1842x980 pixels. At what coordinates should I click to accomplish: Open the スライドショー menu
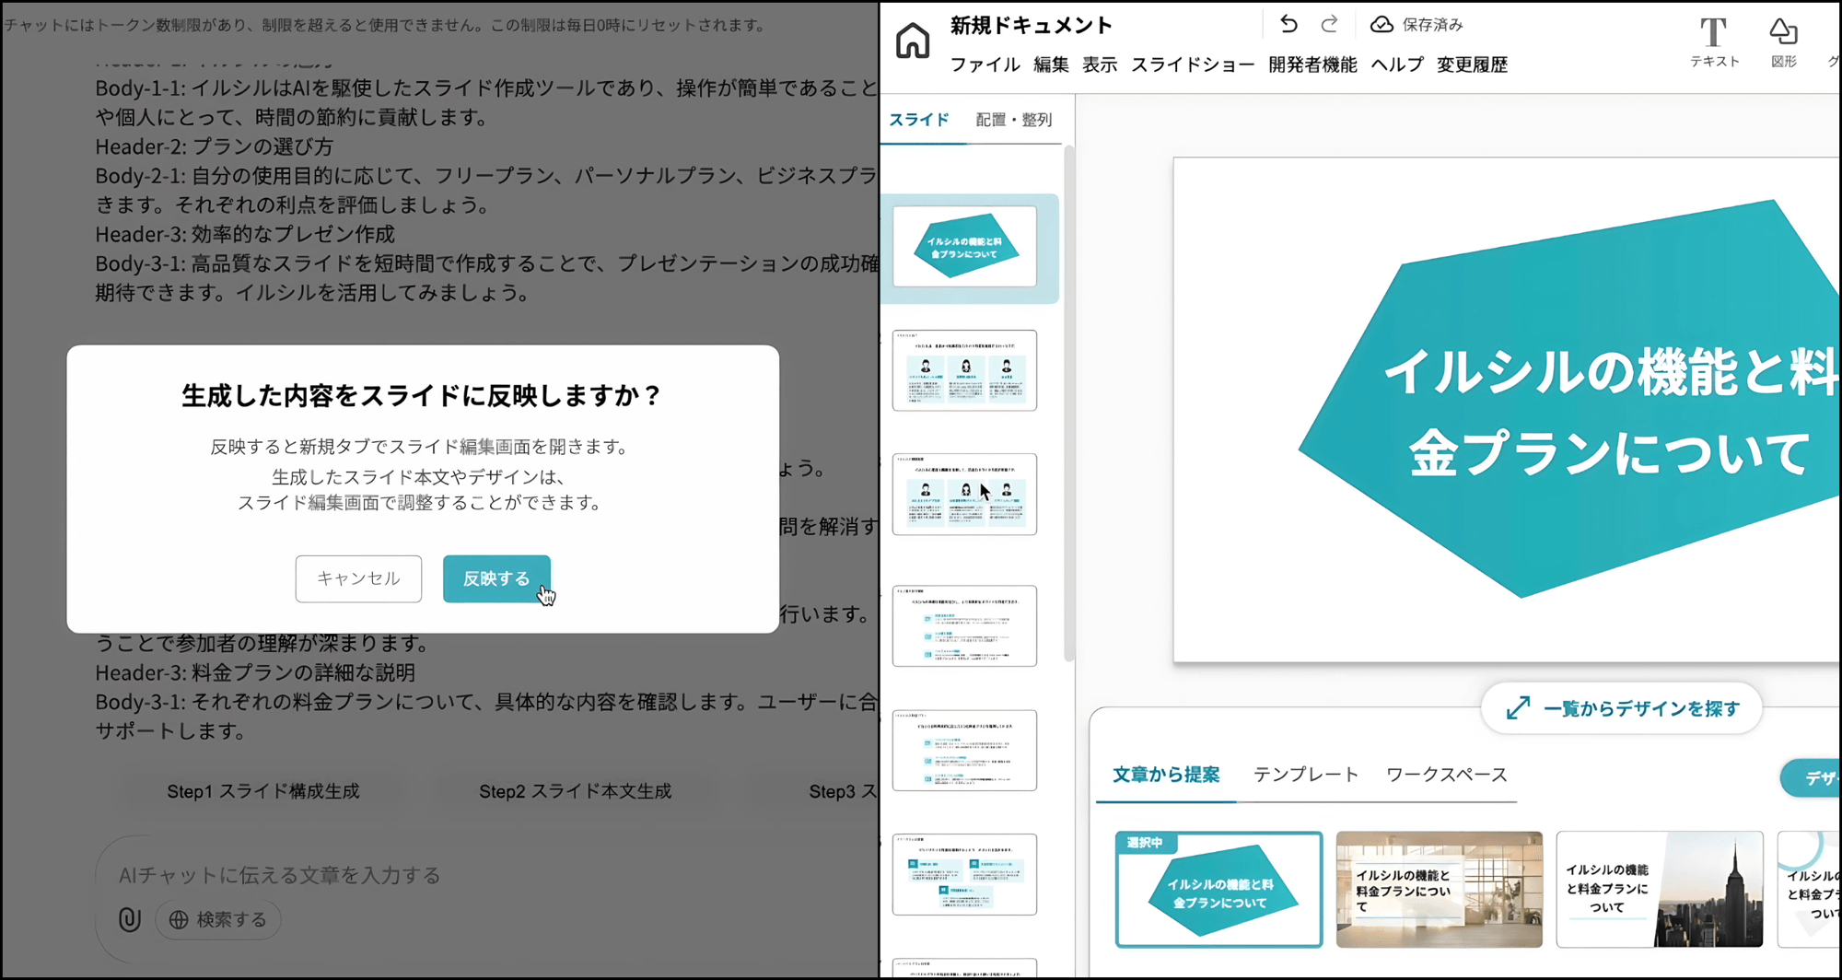1192,64
